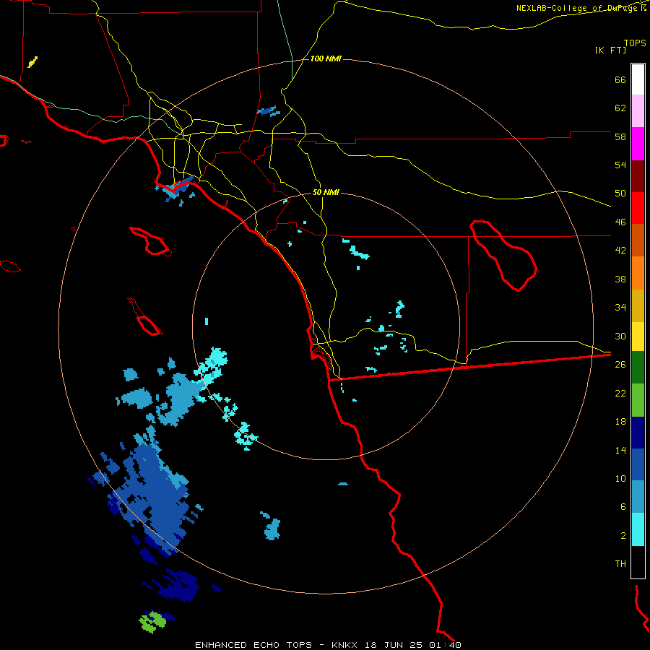Select the magenta legend swatch

point(638,144)
